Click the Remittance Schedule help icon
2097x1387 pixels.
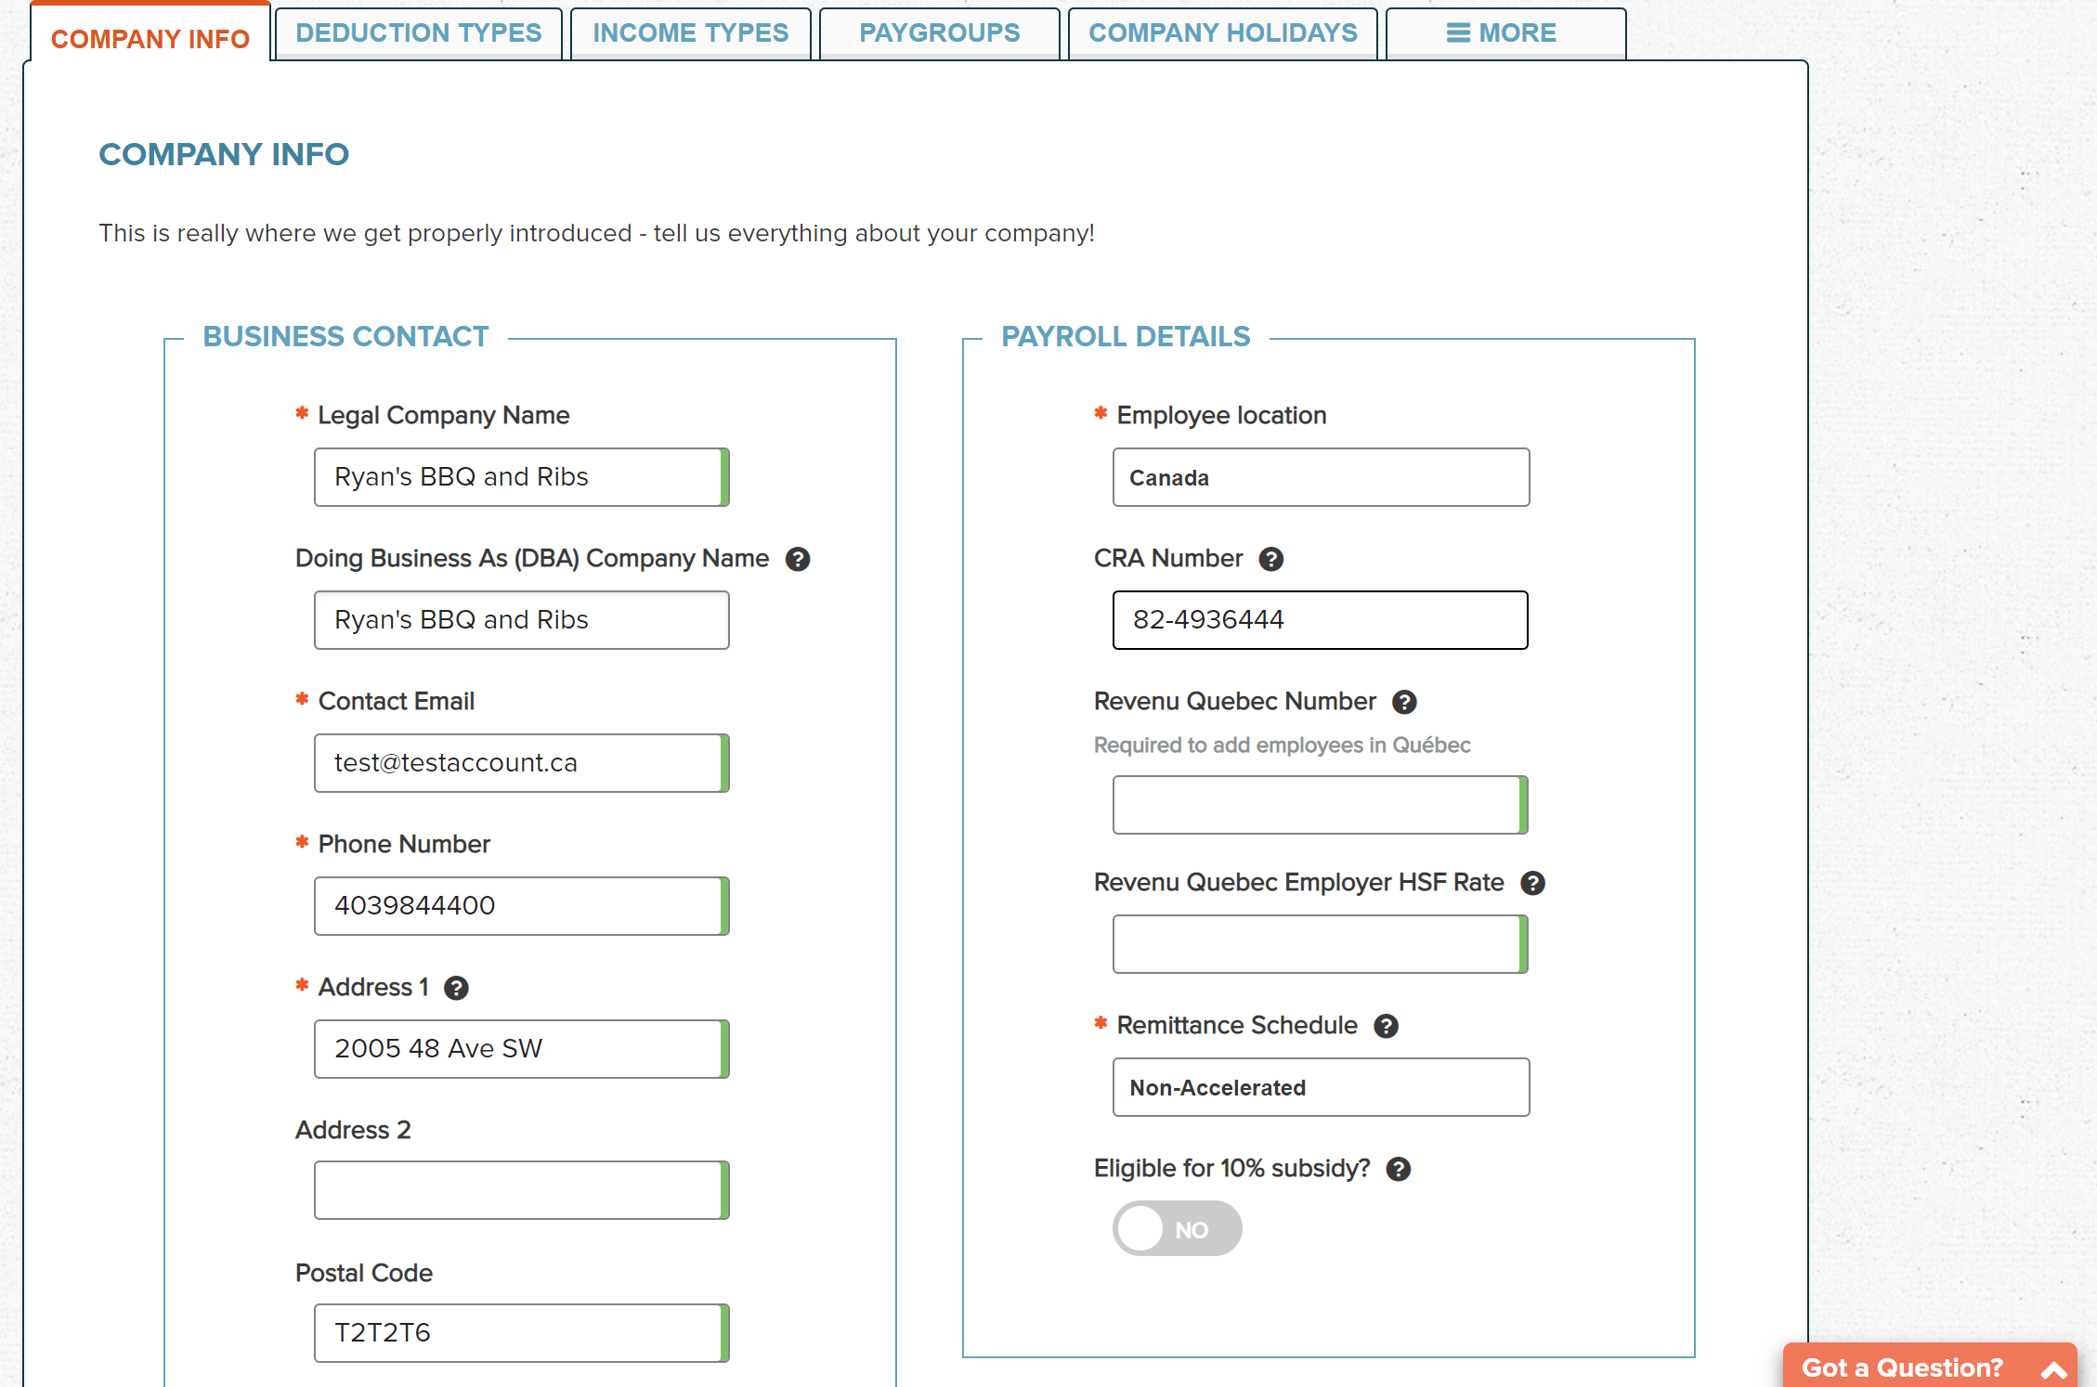pos(1386,1026)
